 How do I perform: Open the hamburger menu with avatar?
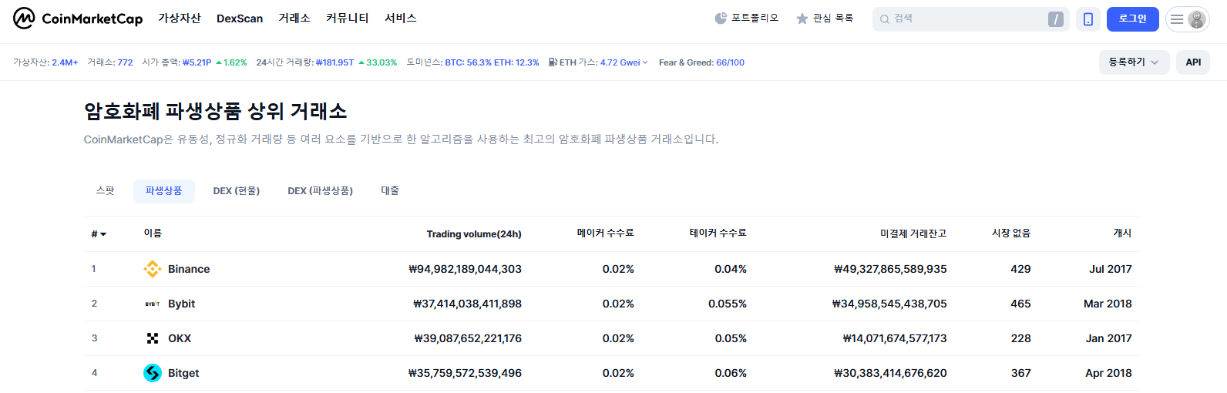click(x=1187, y=19)
